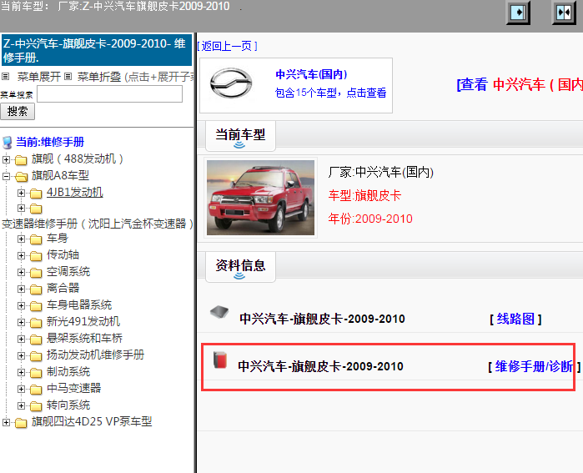The width and height of the screenshot is (583, 473).
Task: Select the 4JB1发动机 tree label
Action: point(75,192)
